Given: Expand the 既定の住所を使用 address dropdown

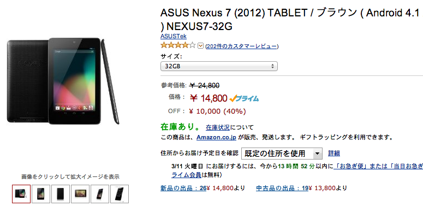Looking at the screenshot, I should coord(282,154).
